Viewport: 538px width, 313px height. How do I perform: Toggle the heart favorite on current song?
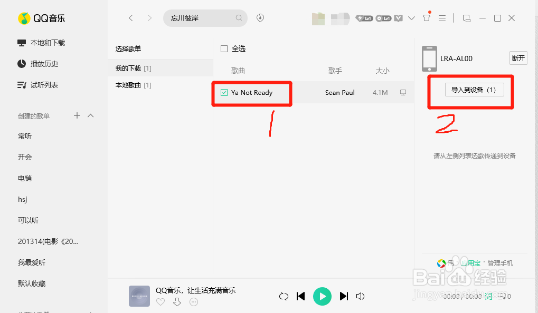[161, 301]
